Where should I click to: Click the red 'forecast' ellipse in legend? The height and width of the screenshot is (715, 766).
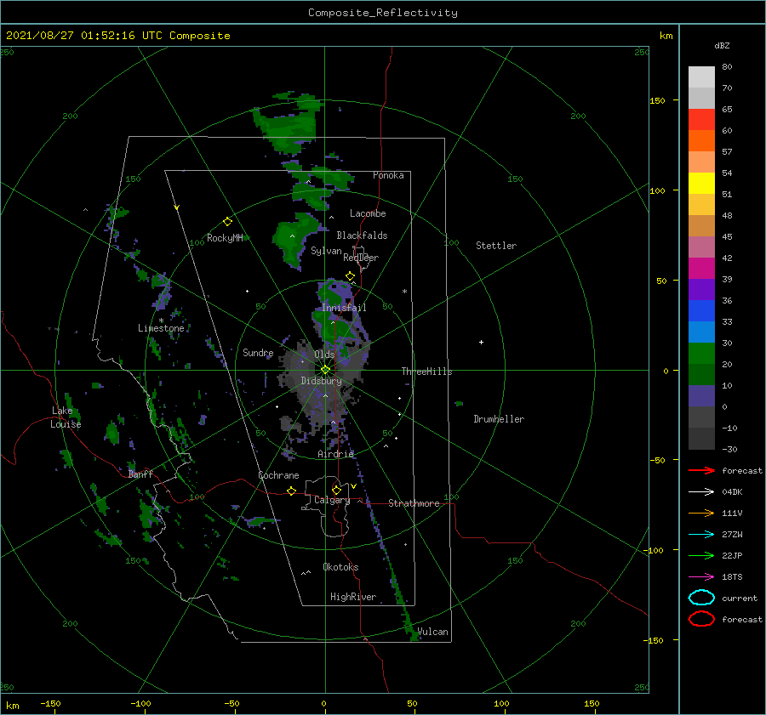pos(701,619)
